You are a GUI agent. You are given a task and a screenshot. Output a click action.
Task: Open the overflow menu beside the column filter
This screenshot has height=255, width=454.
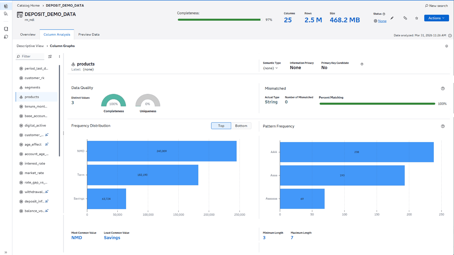click(x=59, y=56)
